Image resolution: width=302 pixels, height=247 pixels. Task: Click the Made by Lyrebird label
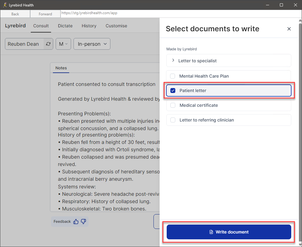tap(182, 49)
